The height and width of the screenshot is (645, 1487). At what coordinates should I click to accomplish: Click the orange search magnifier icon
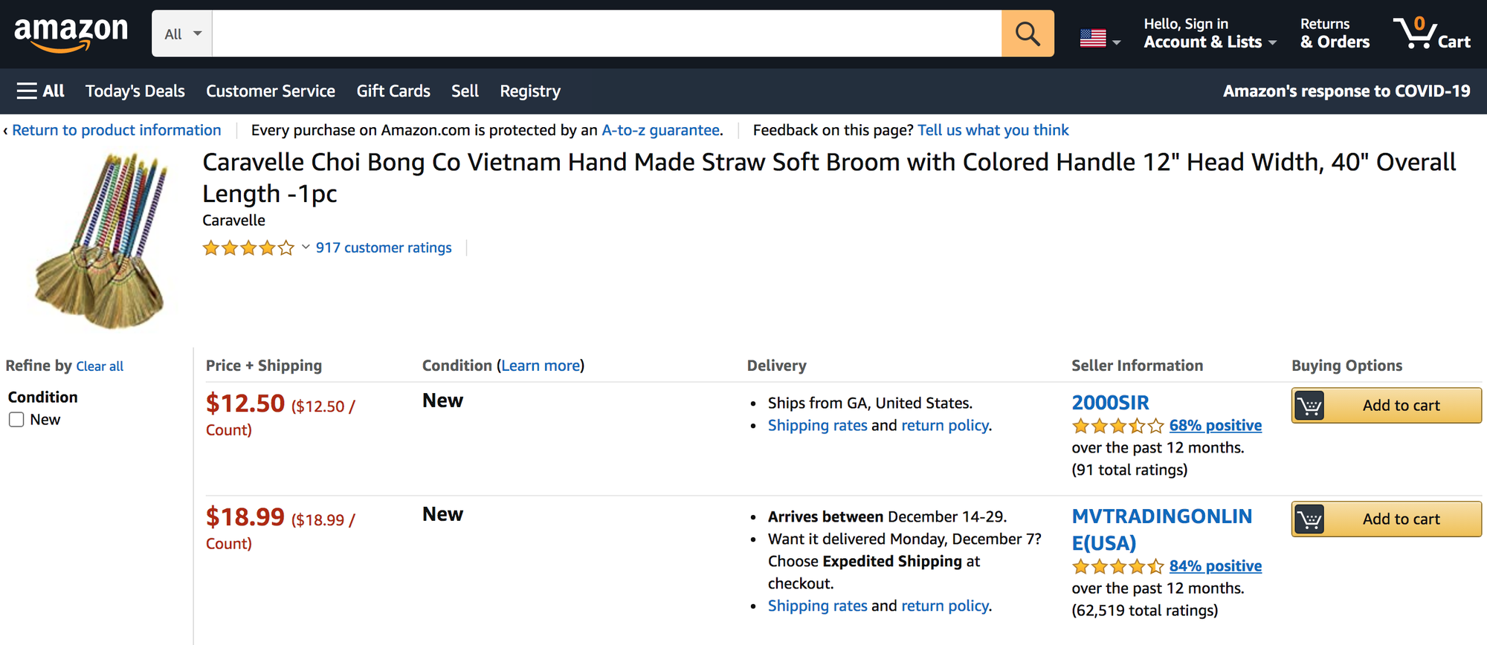[1028, 33]
